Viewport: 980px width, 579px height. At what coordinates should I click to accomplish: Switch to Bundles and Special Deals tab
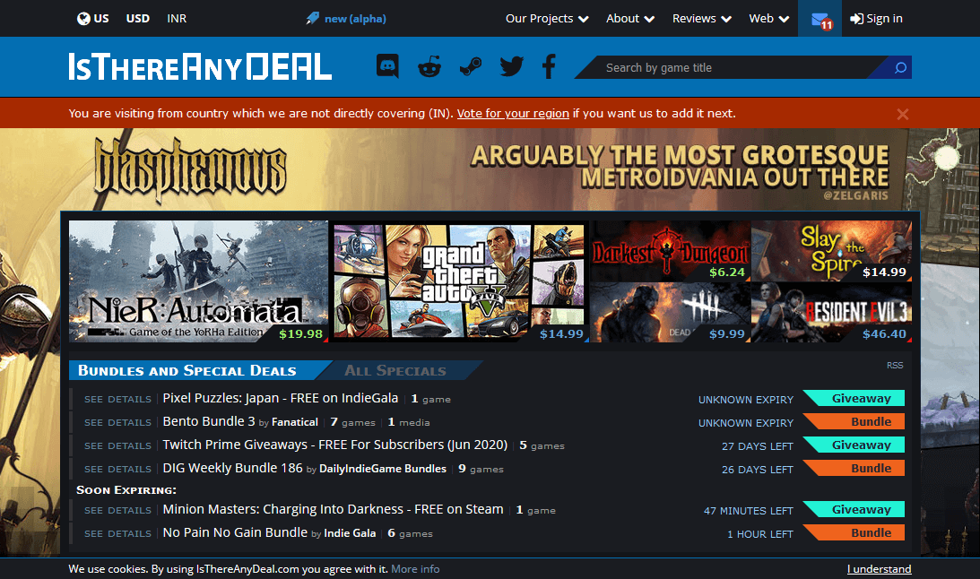186,370
